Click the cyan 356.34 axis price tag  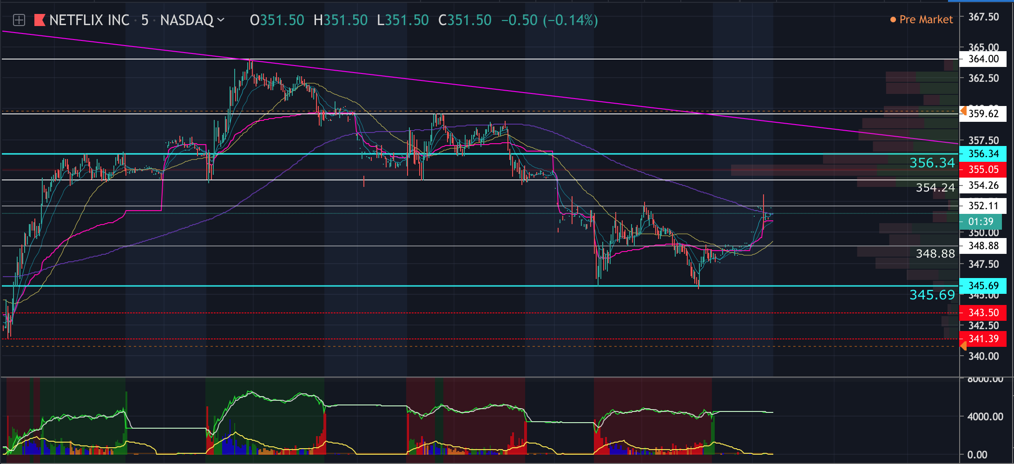[983, 153]
